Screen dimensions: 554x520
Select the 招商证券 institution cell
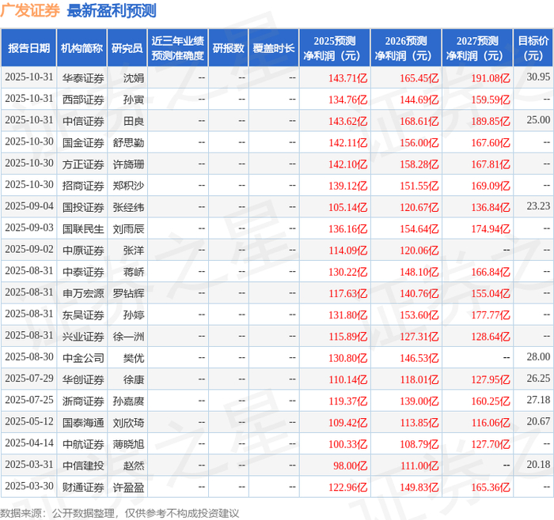pos(83,186)
